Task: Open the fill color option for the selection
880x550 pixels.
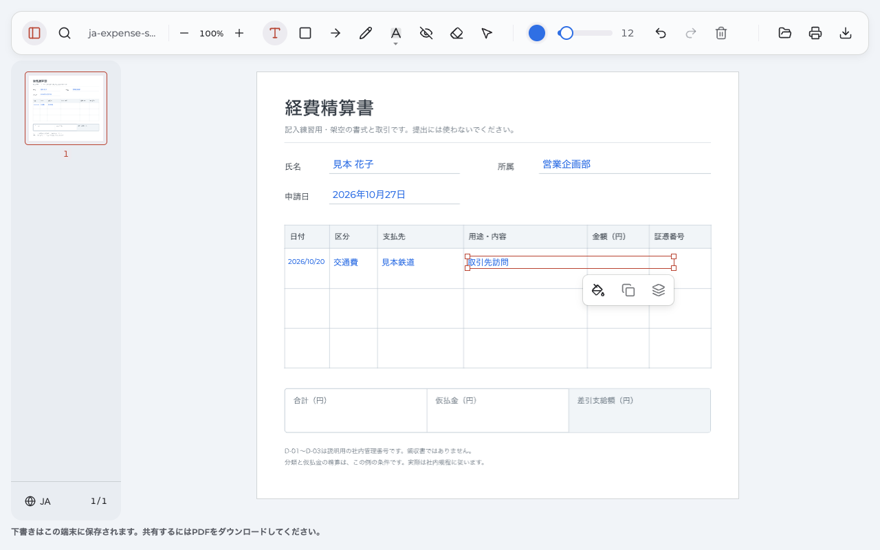Action: click(598, 290)
